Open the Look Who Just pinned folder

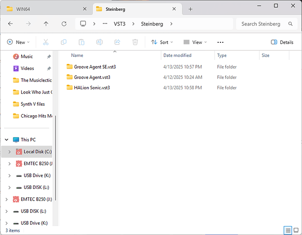point(33,92)
